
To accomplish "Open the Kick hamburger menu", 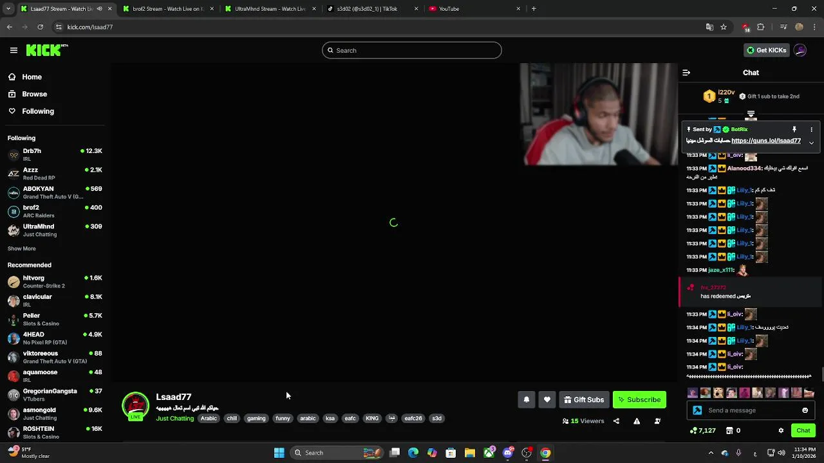I will pos(14,50).
